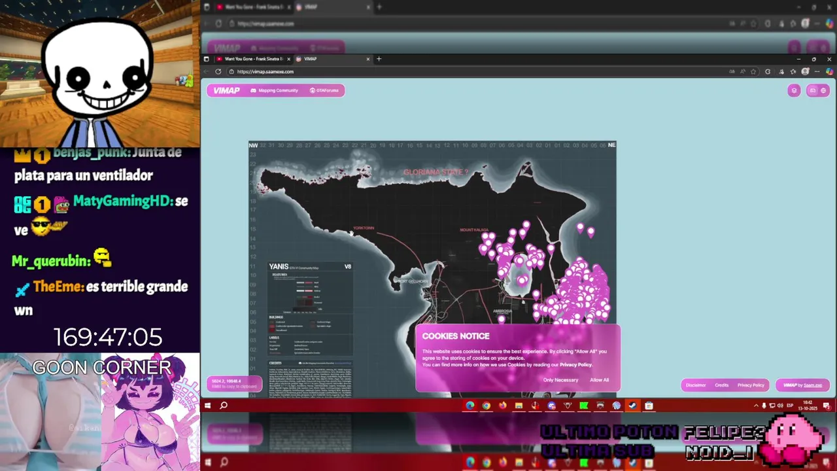Open the Copilot icon in browser toolbar
This screenshot has width=837, height=471.
coord(829,71)
